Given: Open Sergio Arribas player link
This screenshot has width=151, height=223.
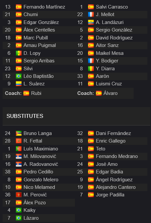Looking at the screenshot, I should tap(39, 61).
